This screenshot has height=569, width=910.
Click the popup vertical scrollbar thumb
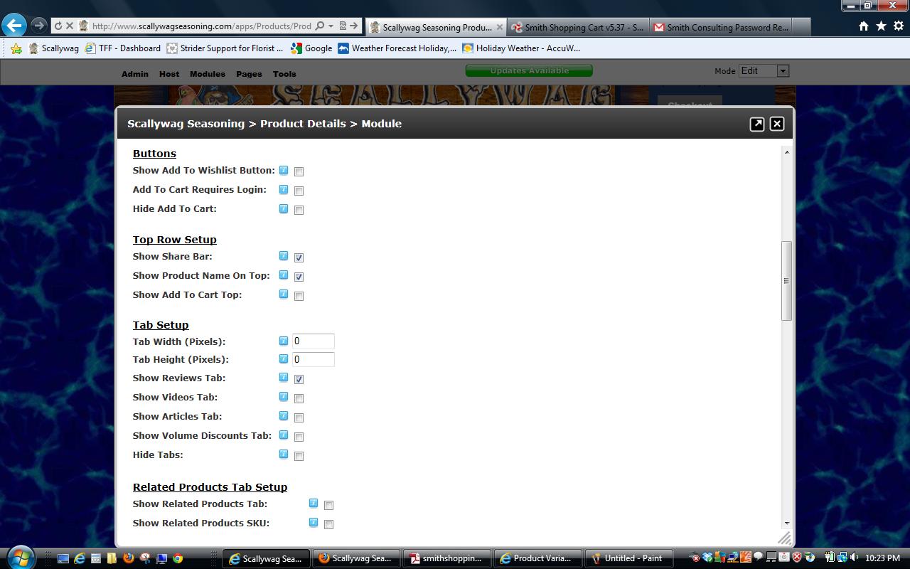pos(786,280)
